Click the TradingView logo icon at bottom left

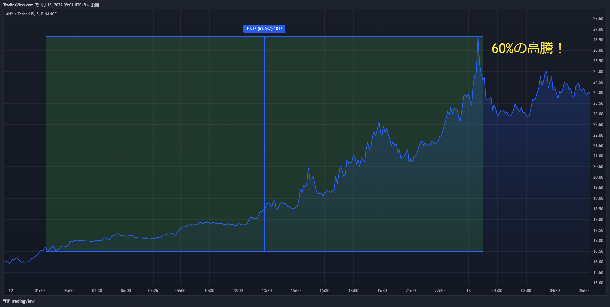[x=6, y=301]
